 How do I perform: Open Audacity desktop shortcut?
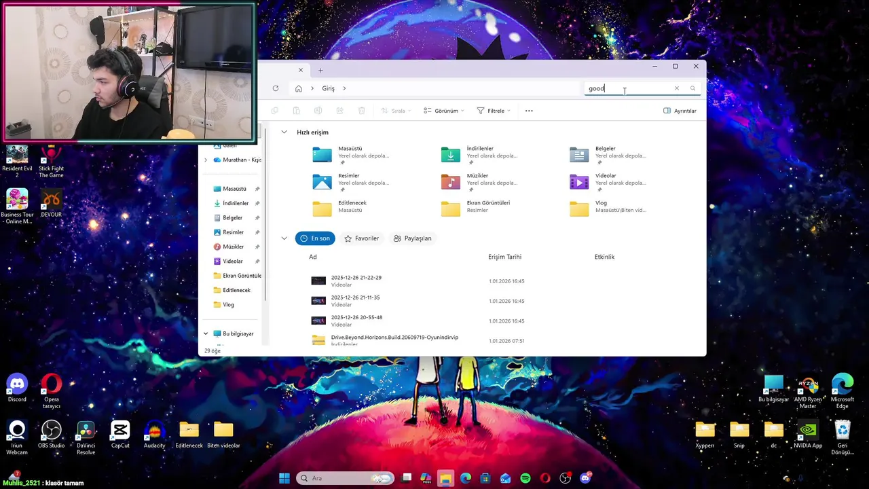[154, 434]
